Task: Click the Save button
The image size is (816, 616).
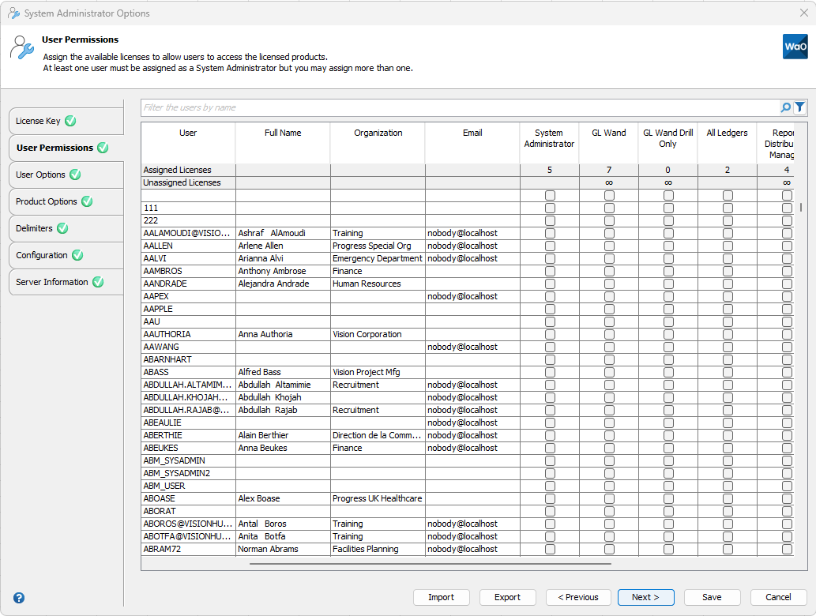Action: point(712,597)
